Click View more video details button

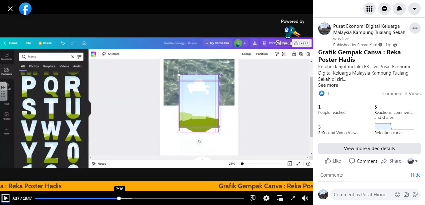pyautogui.click(x=369, y=149)
